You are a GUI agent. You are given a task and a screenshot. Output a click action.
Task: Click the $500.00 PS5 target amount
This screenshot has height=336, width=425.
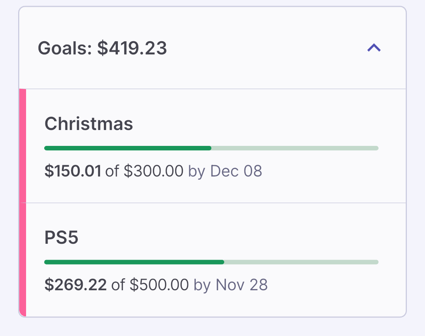[x=159, y=285]
